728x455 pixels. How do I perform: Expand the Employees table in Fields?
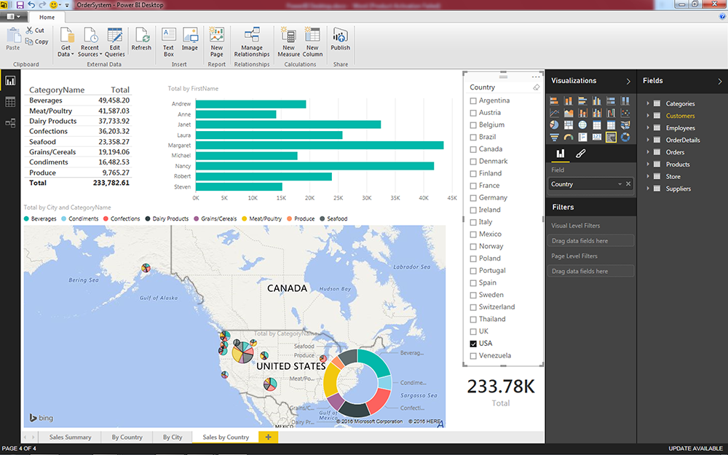pos(648,127)
